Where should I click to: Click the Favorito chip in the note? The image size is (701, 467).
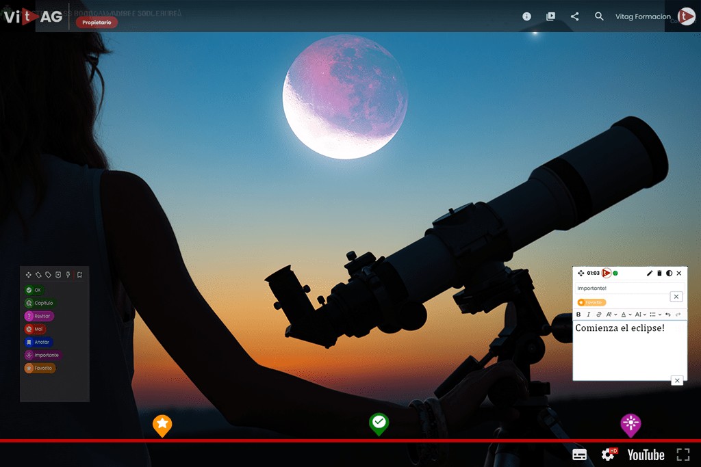click(591, 302)
